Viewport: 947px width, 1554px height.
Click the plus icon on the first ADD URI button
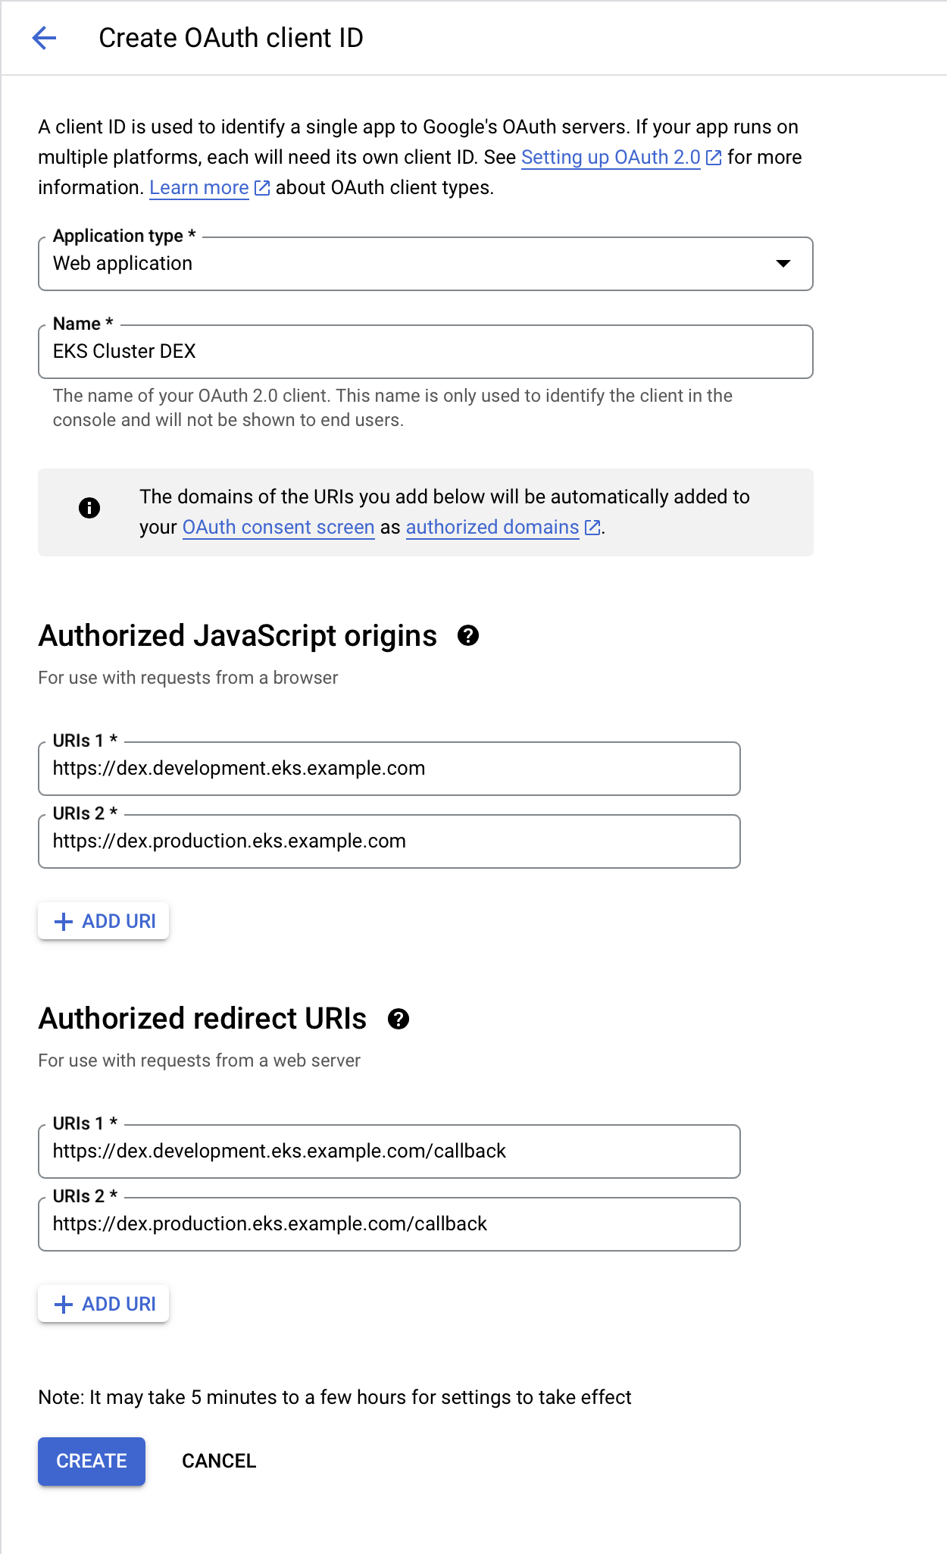pyautogui.click(x=62, y=921)
